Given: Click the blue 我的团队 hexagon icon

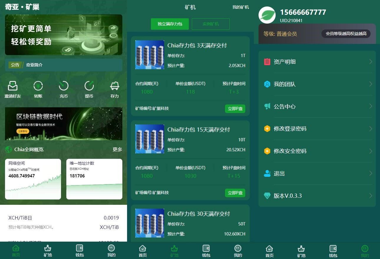Looking at the screenshot, I should point(267,84).
